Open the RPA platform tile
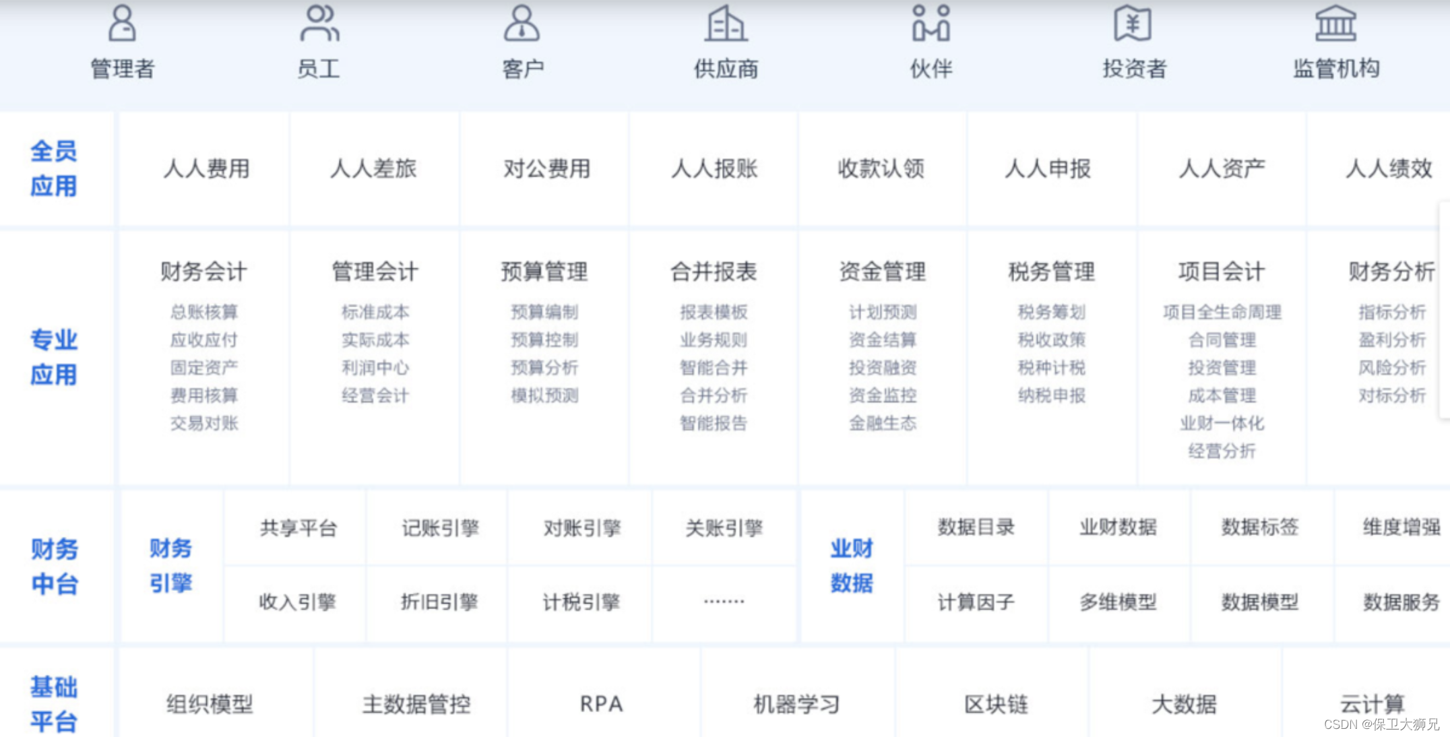 pos(601,704)
